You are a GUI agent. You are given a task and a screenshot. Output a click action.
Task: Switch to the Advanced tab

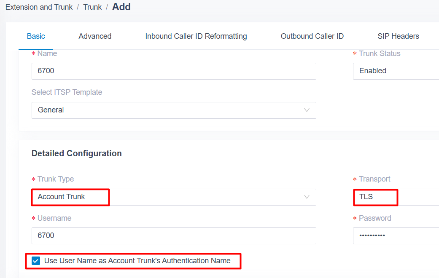[95, 36]
